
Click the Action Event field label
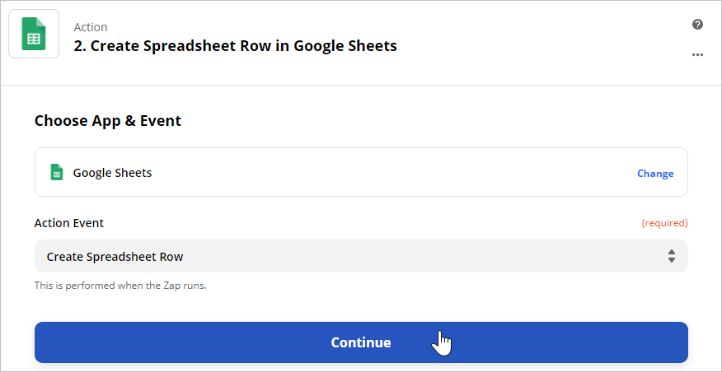click(x=69, y=223)
